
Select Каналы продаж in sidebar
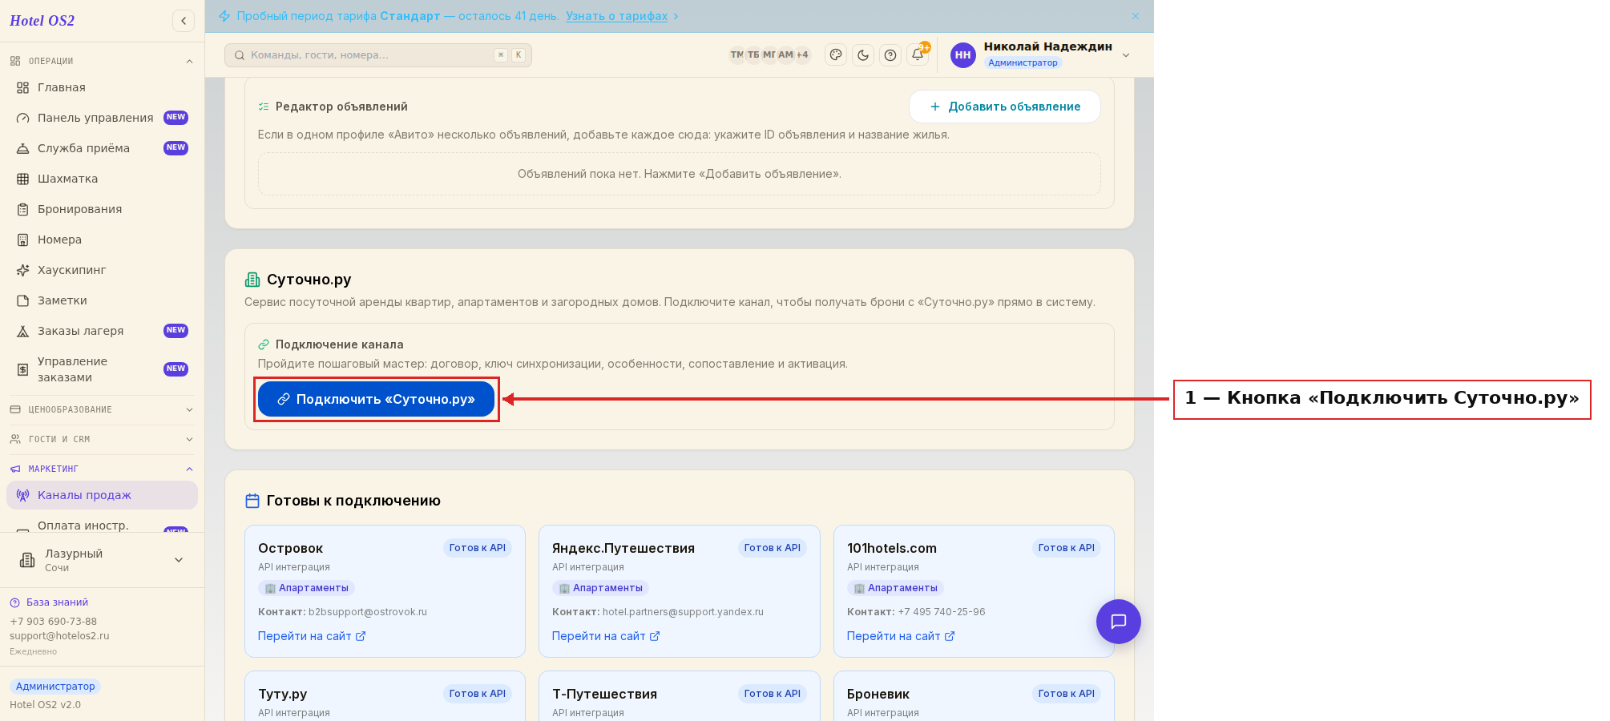point(102,495)
